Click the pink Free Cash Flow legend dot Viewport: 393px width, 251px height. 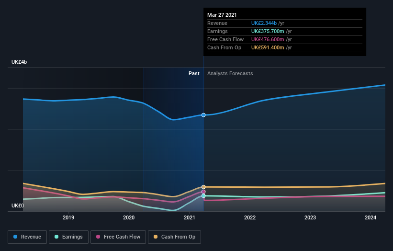[x=98, y=237]
